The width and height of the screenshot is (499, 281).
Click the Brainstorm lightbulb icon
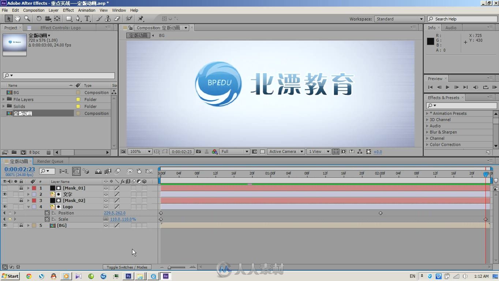pos(130,171)
